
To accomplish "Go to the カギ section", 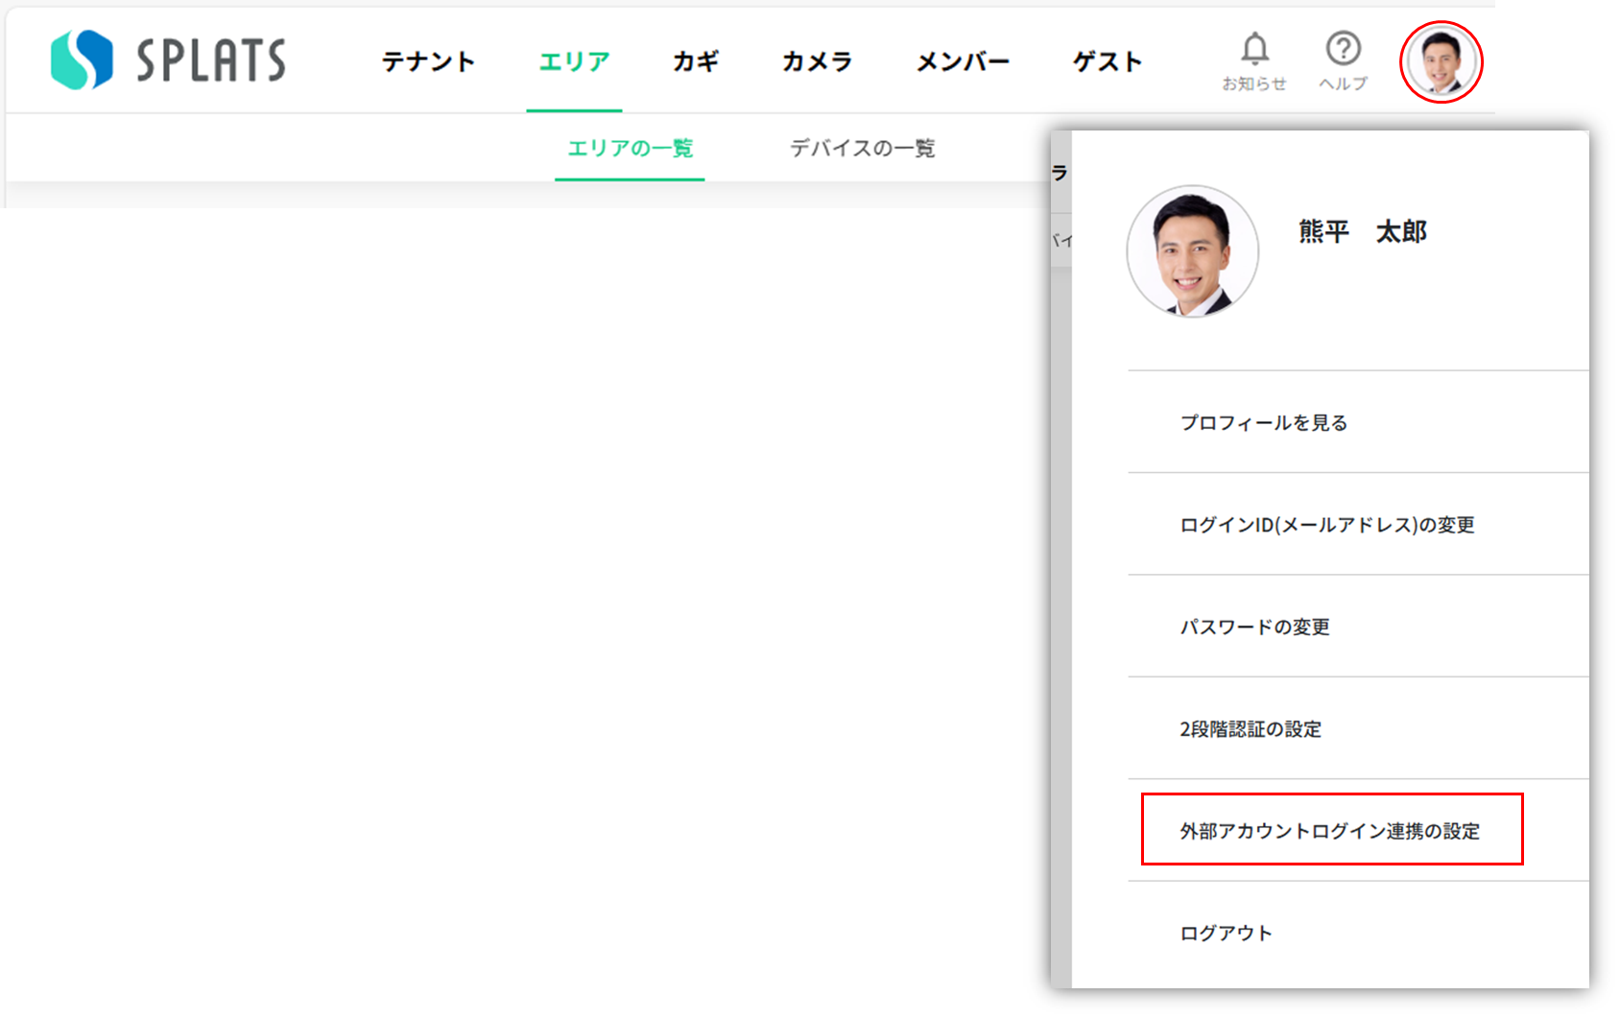I will [x=696, y=61].
